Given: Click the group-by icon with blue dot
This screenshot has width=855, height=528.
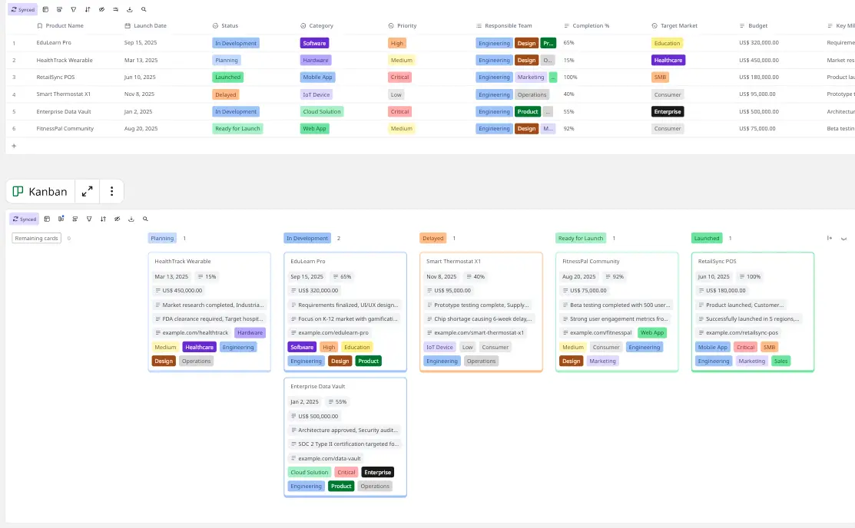Looking at the screenshot, I should 61,219.
